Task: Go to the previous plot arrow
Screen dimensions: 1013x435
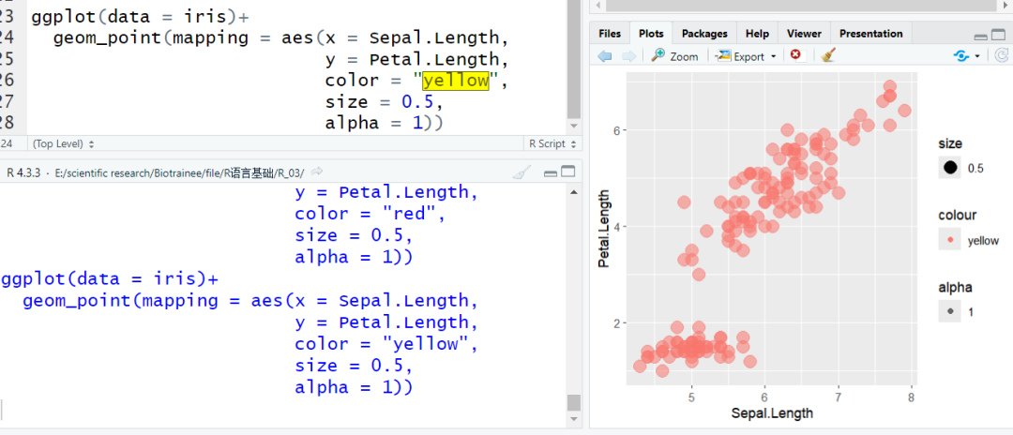Action: [x=605, y=56]
